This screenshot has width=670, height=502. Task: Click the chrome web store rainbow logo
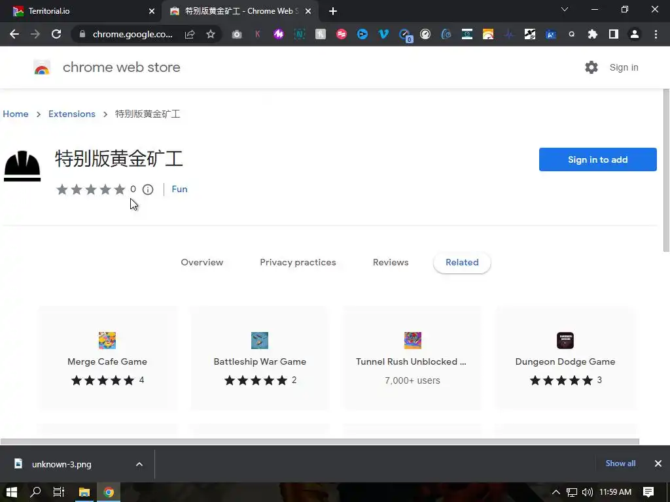[42, 67]
